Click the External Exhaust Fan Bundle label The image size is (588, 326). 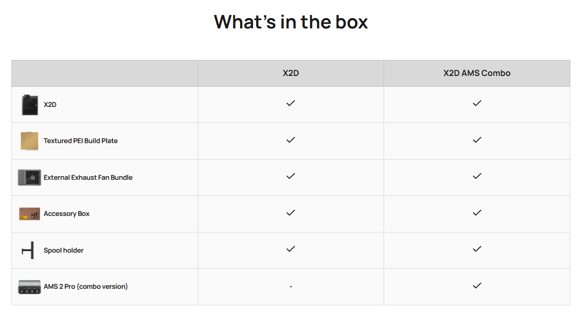88,178
